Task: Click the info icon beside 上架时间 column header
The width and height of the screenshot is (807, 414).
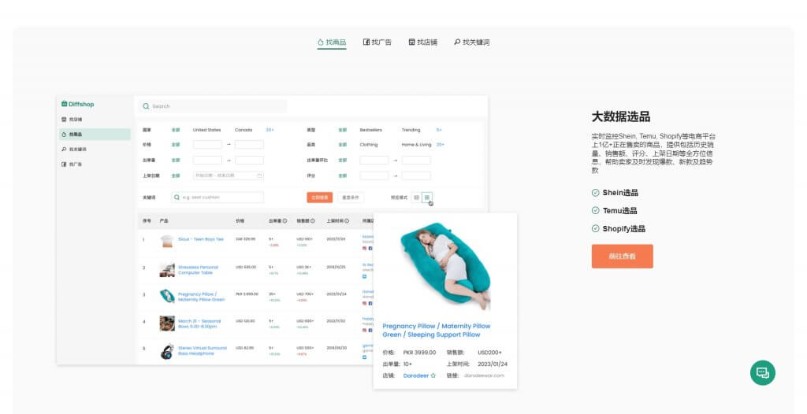Action: tap(345, 221)
